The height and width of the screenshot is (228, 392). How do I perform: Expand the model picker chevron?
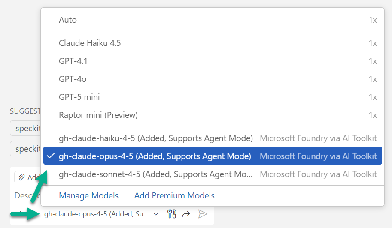point(156,214)
